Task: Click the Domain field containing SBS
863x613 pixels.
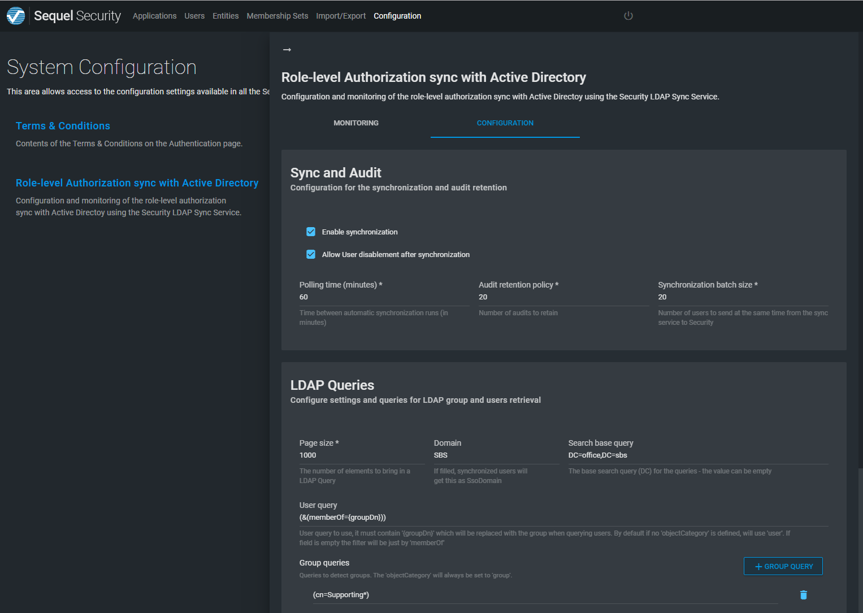Action: [496, 455]
